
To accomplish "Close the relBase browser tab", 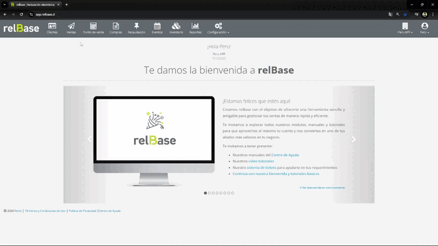I will point(58,4).
